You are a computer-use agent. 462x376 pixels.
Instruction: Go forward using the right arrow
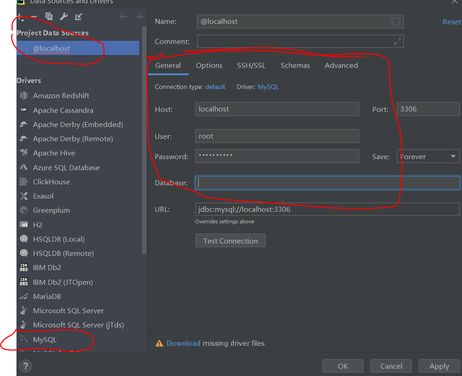(139, 17)
